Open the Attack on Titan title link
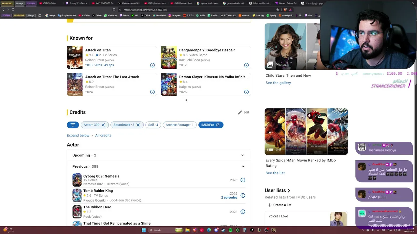The width and height of the screenshot is (417, 234). pyautogui.click(x=98, y=50)
